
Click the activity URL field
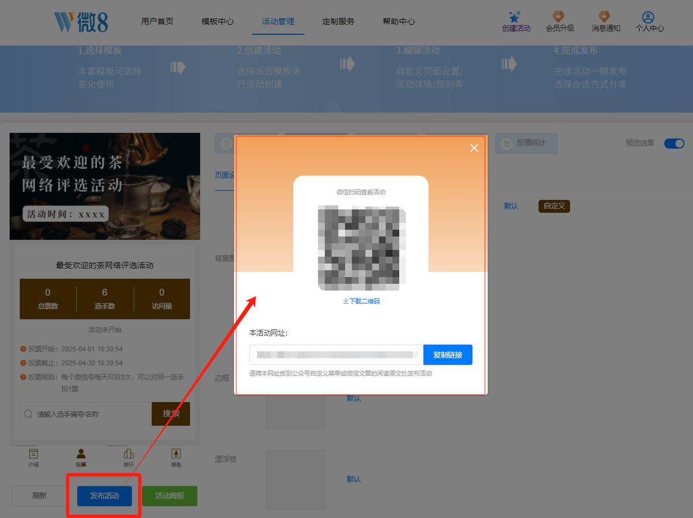[336, 355]
